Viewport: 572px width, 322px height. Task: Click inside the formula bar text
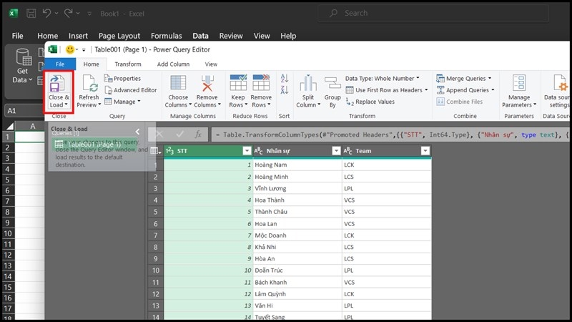tap(386, 134)
